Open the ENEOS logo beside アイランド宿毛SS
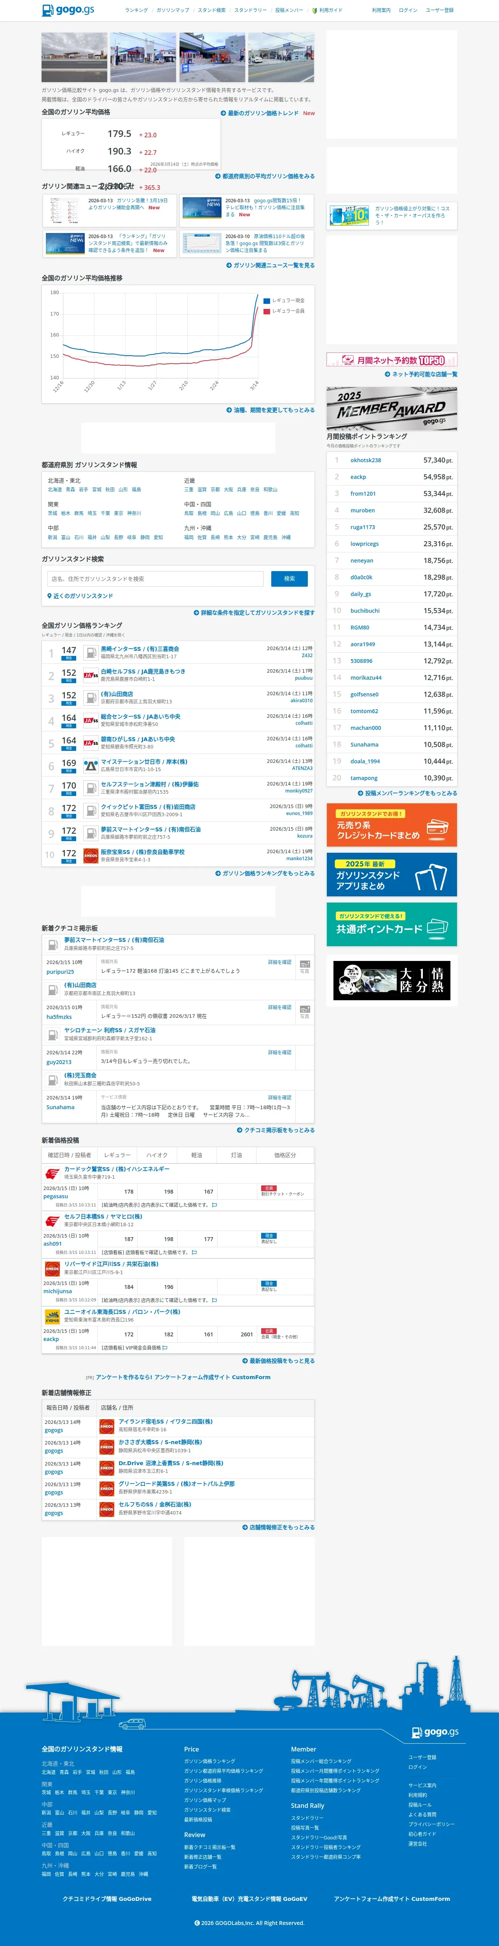This screenshot has width=499, height=1946. (x=106, y=1425)
